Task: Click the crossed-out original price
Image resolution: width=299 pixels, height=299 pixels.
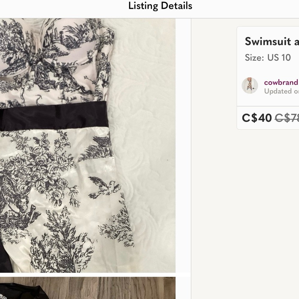Action: pyautogui.click(x=287, y=118)
